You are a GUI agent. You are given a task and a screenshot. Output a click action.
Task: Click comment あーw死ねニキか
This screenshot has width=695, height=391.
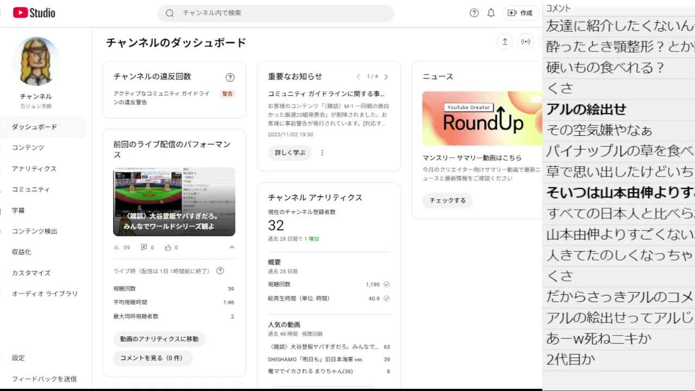point(598,339)
